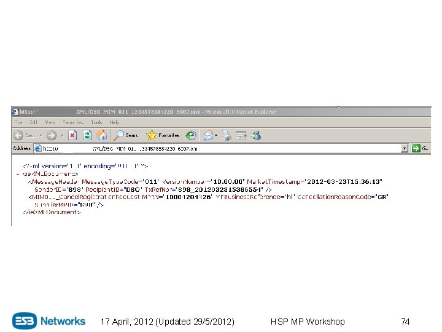This screenshot has width=442, height=332.
Task: Open the Favorites menu
Action: [73, 122]
